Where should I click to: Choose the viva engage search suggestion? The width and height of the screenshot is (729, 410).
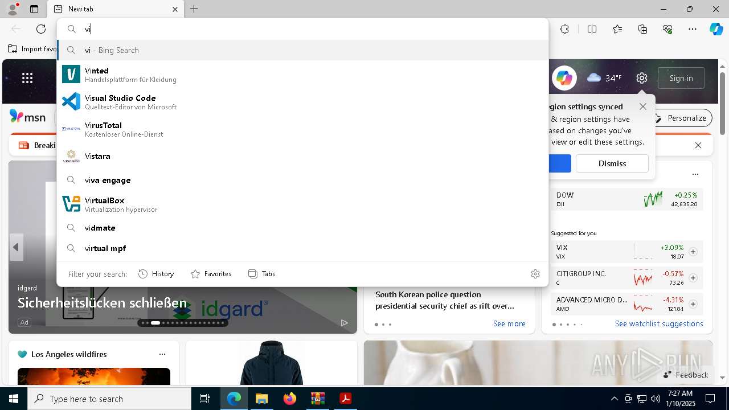point(302,180)
